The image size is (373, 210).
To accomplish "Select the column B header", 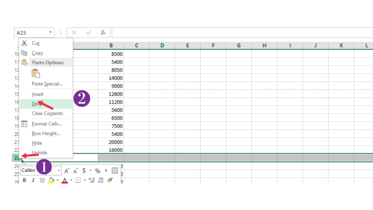I will pyautogui.click(x=111, y=46).
